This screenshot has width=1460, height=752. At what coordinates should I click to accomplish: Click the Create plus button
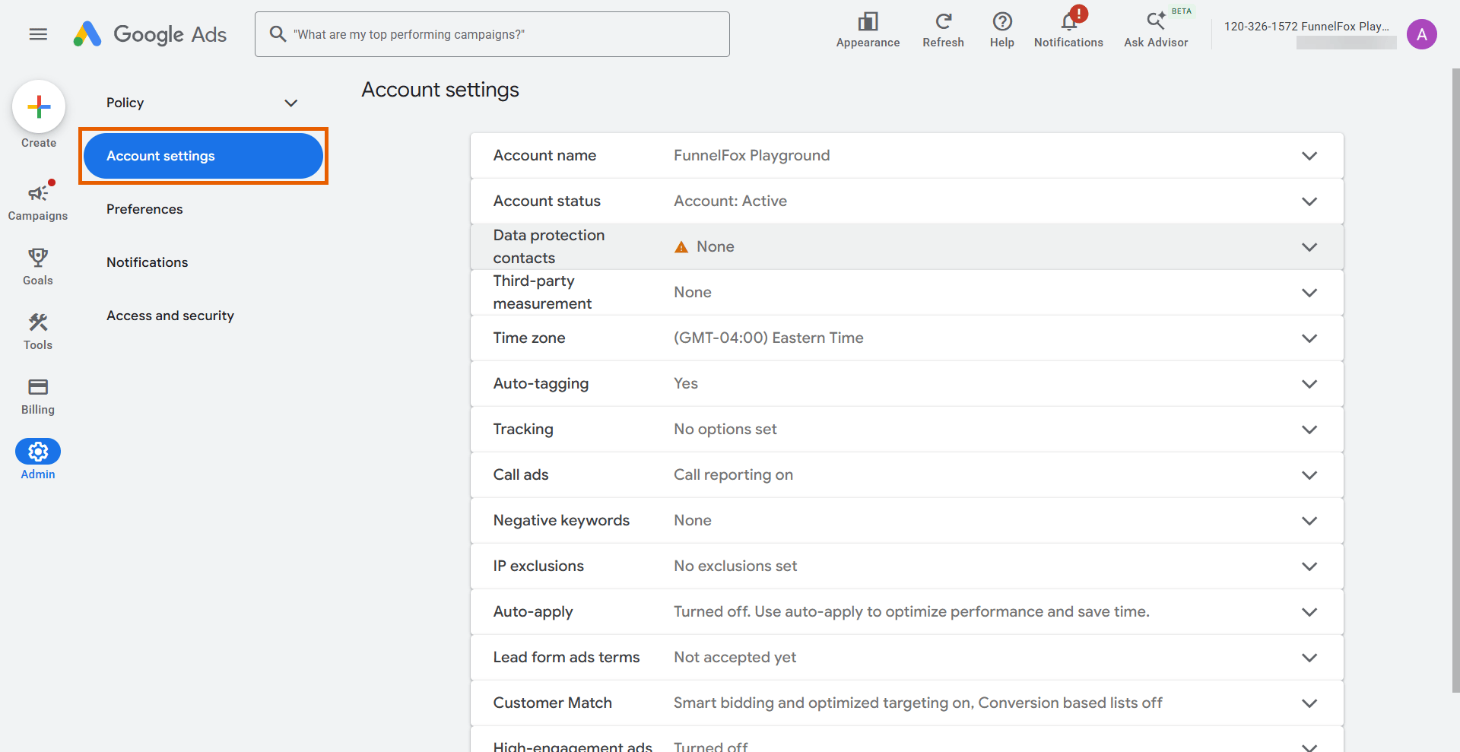click(x=39, y=106)
